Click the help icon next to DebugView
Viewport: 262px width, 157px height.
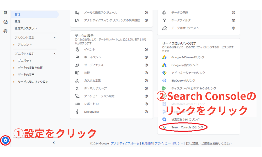tap(146, 112)
